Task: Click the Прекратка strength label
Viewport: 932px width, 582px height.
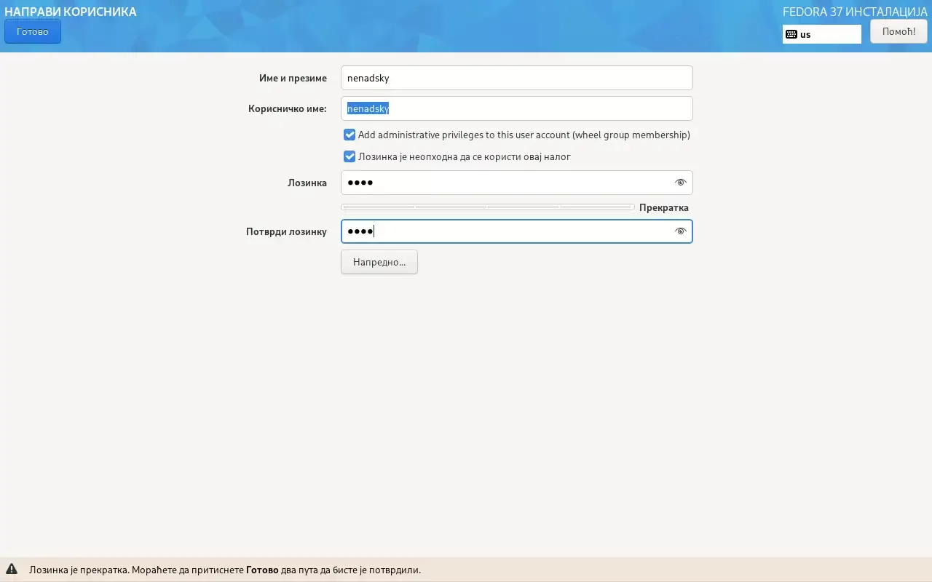Action: pyautogui.click(x=663, y=207)
